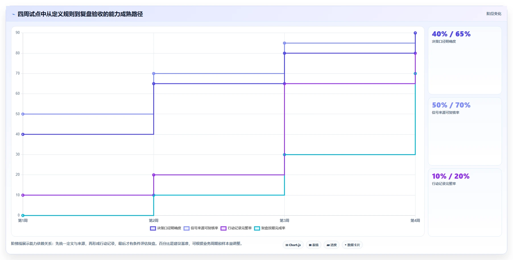Click the 行动记录完整率 legend label
The width and height of the screenshot is (513, 260).
(x=240, y=228)
